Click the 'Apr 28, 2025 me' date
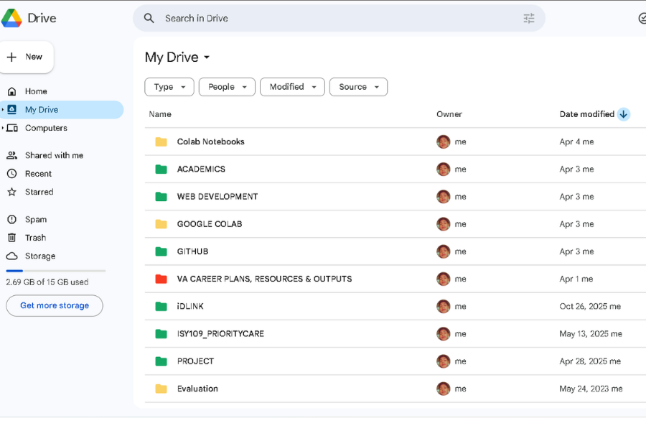Viewport: 646px width, 431px height. tap(590, 361)
